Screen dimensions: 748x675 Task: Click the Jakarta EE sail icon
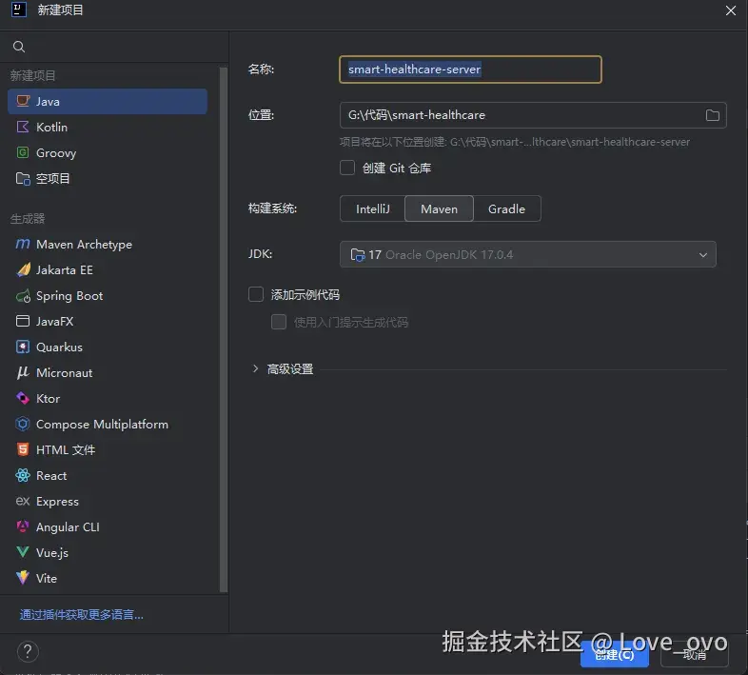[x=23, y=269]
